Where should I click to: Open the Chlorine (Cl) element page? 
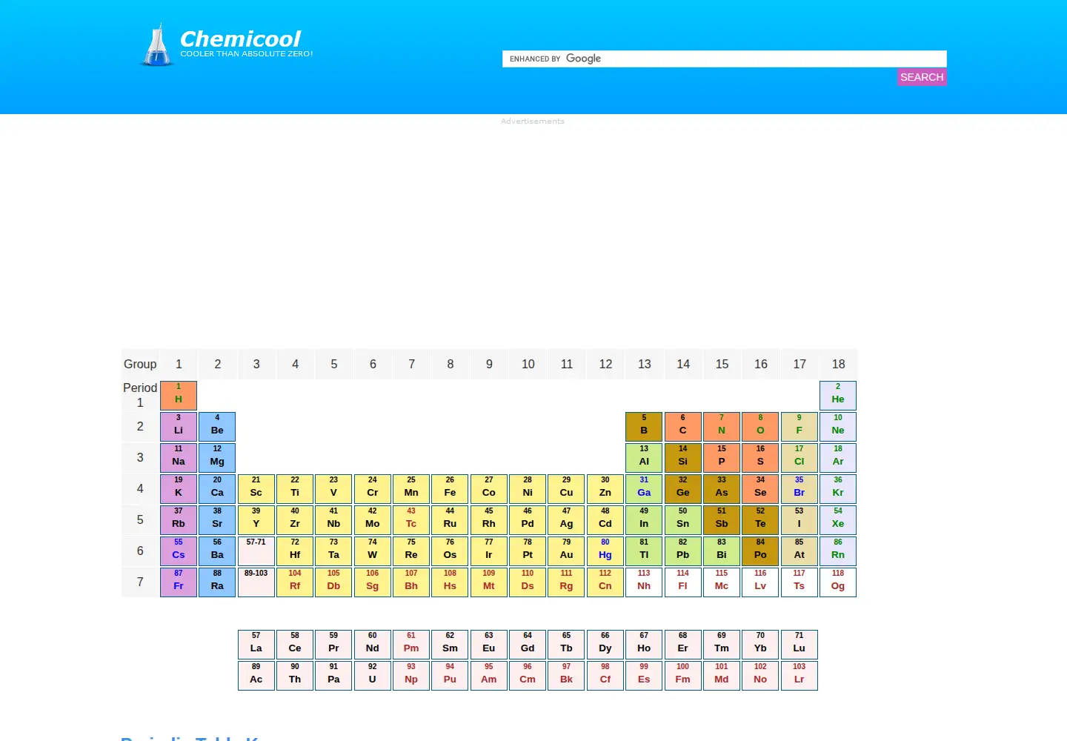point(800,458)
